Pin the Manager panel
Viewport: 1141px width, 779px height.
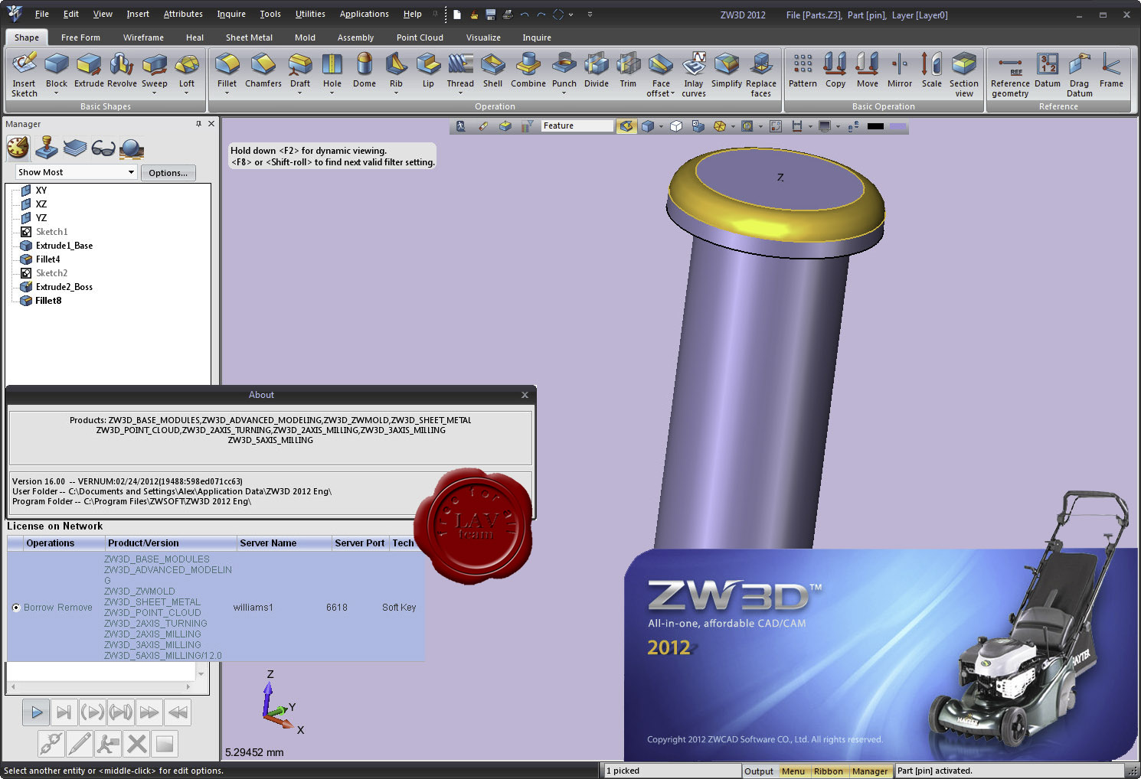198,123
